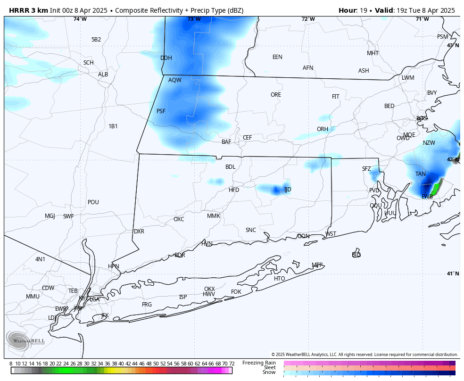Click the Freezing Rain legend color bar
The height and width of the screenshot is (381, 464).
pyautogui.click(x=369, y=363)
